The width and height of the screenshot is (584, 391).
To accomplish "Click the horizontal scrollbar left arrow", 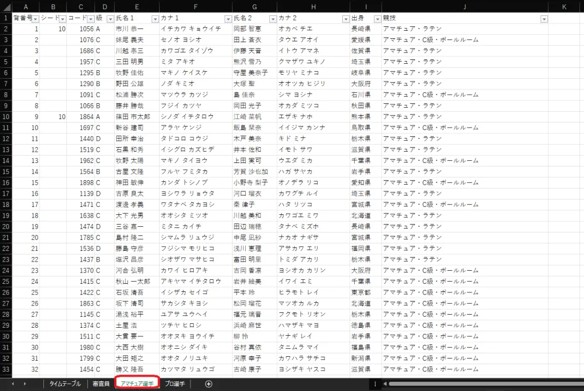I will 385,384.
